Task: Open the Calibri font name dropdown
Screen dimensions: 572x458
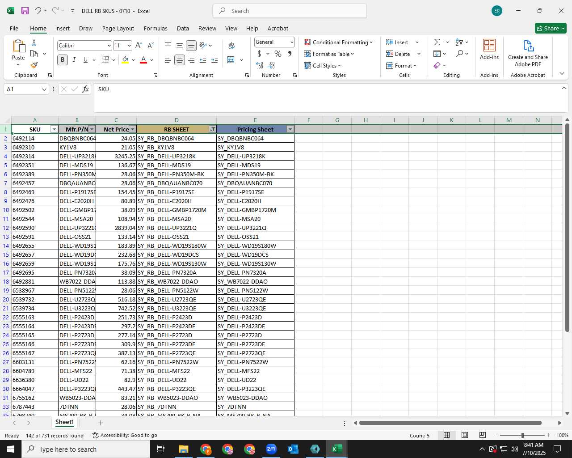Action: tap(109, 46)
